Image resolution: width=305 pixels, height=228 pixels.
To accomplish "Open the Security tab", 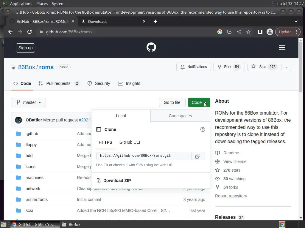I will point(99,83).
